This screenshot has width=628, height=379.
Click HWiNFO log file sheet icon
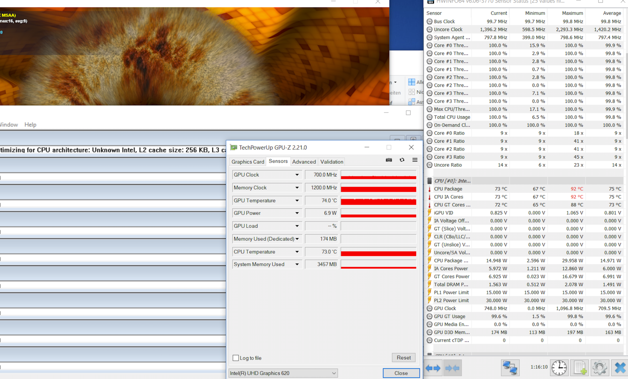580,368
